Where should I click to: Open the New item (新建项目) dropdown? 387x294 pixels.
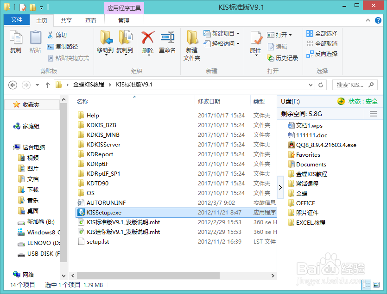tap(238, 33)
